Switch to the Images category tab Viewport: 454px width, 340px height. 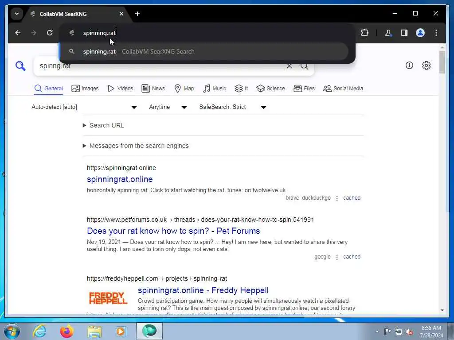[85, 89]
